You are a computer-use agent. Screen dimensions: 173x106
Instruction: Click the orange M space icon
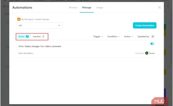coord(19,19)
